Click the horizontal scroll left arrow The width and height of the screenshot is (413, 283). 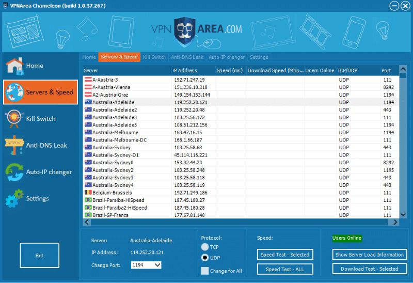[x=87, y=222]
